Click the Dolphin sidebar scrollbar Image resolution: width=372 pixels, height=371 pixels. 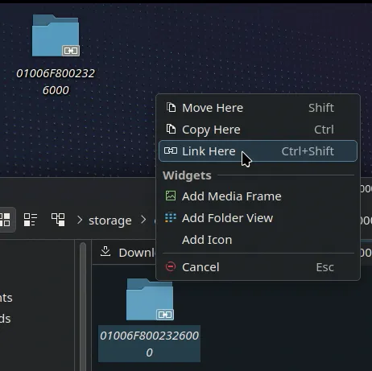83,306
